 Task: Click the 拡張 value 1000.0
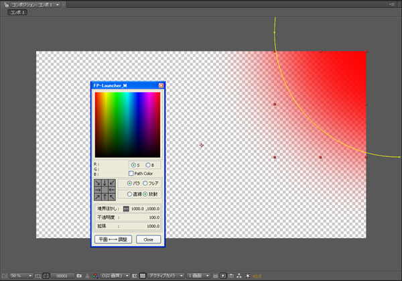tap(153, 226)
